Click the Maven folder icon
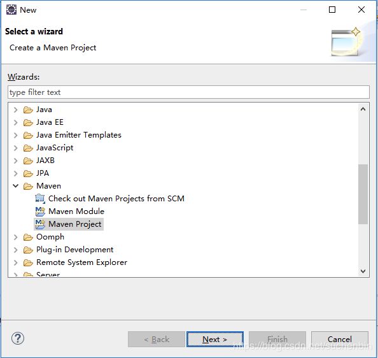378x358 pixels. tap(28, 186)
